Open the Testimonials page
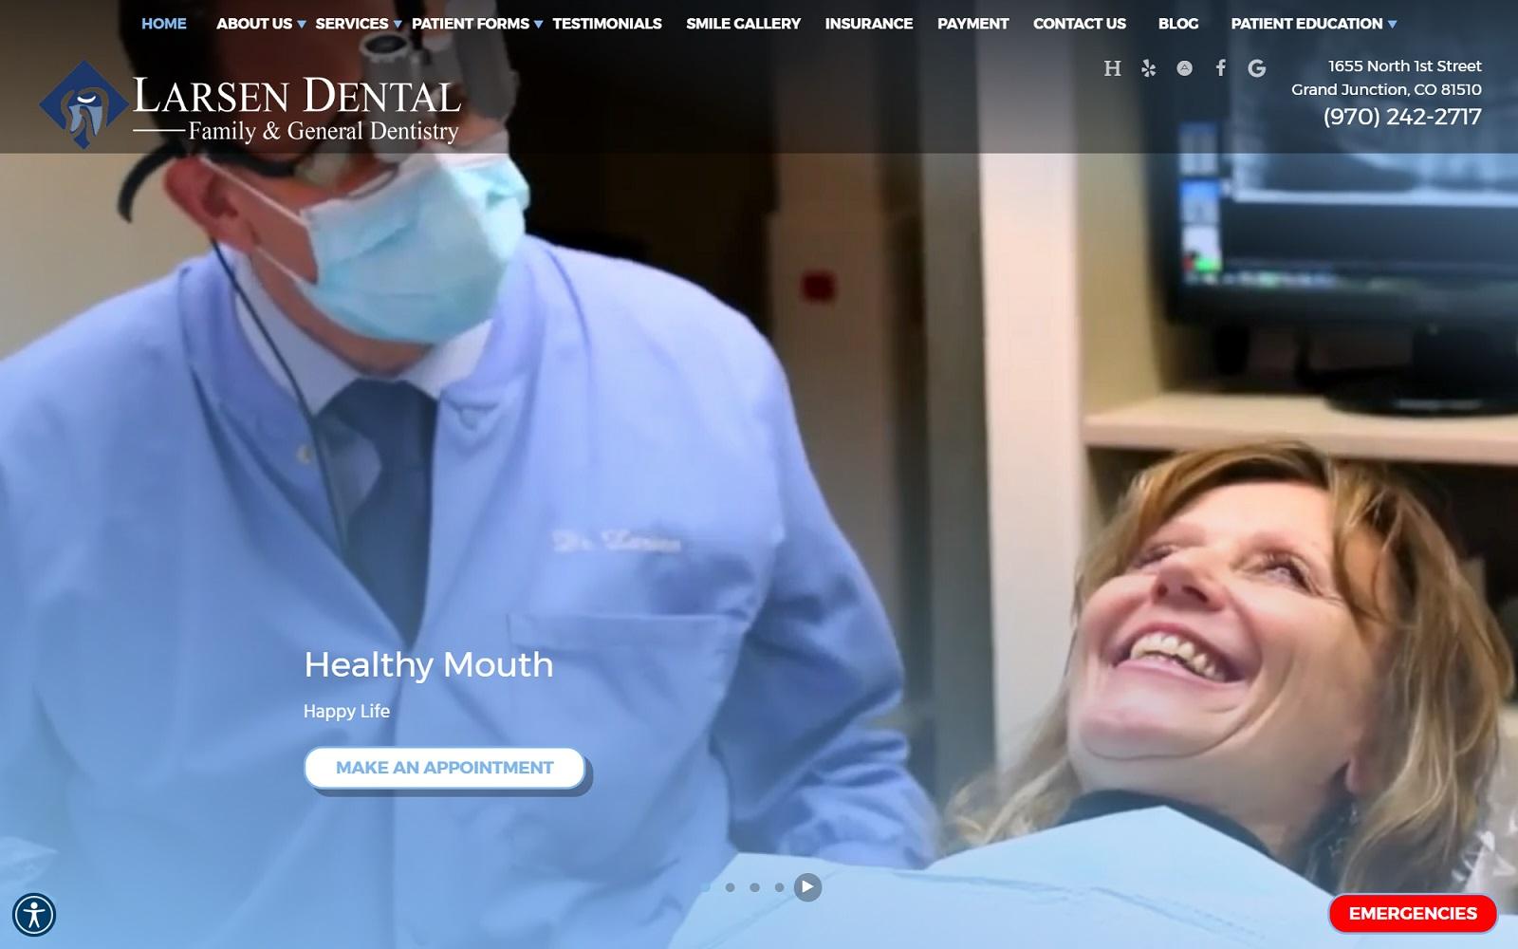This screenshot has height=949, width=1518. (x=607, y=24)
